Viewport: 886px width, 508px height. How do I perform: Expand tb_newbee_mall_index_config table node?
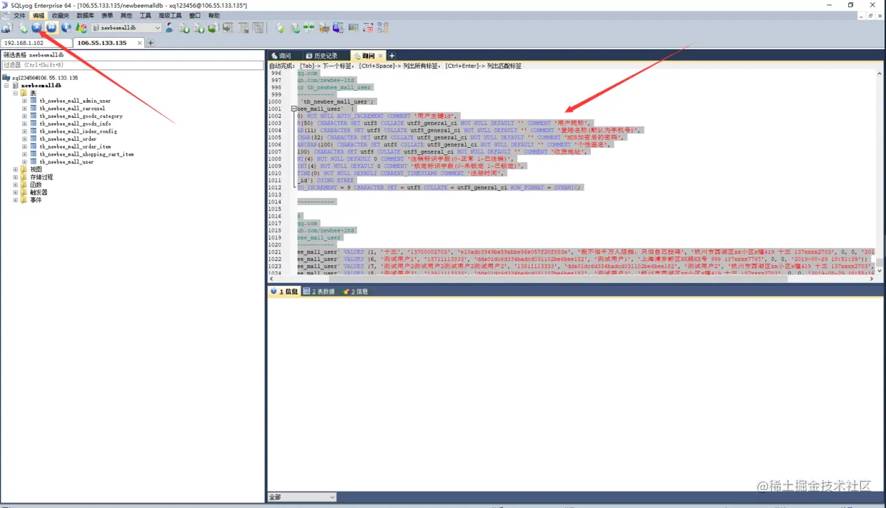(24, 131)
